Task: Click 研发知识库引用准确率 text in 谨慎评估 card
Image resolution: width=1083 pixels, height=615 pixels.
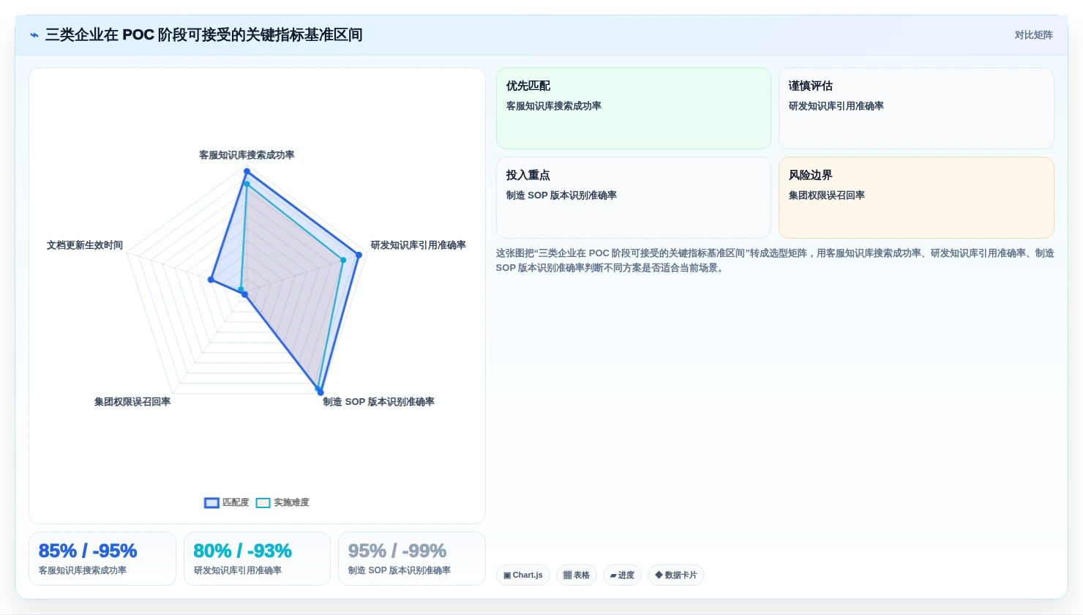Action: pos(836,106)
